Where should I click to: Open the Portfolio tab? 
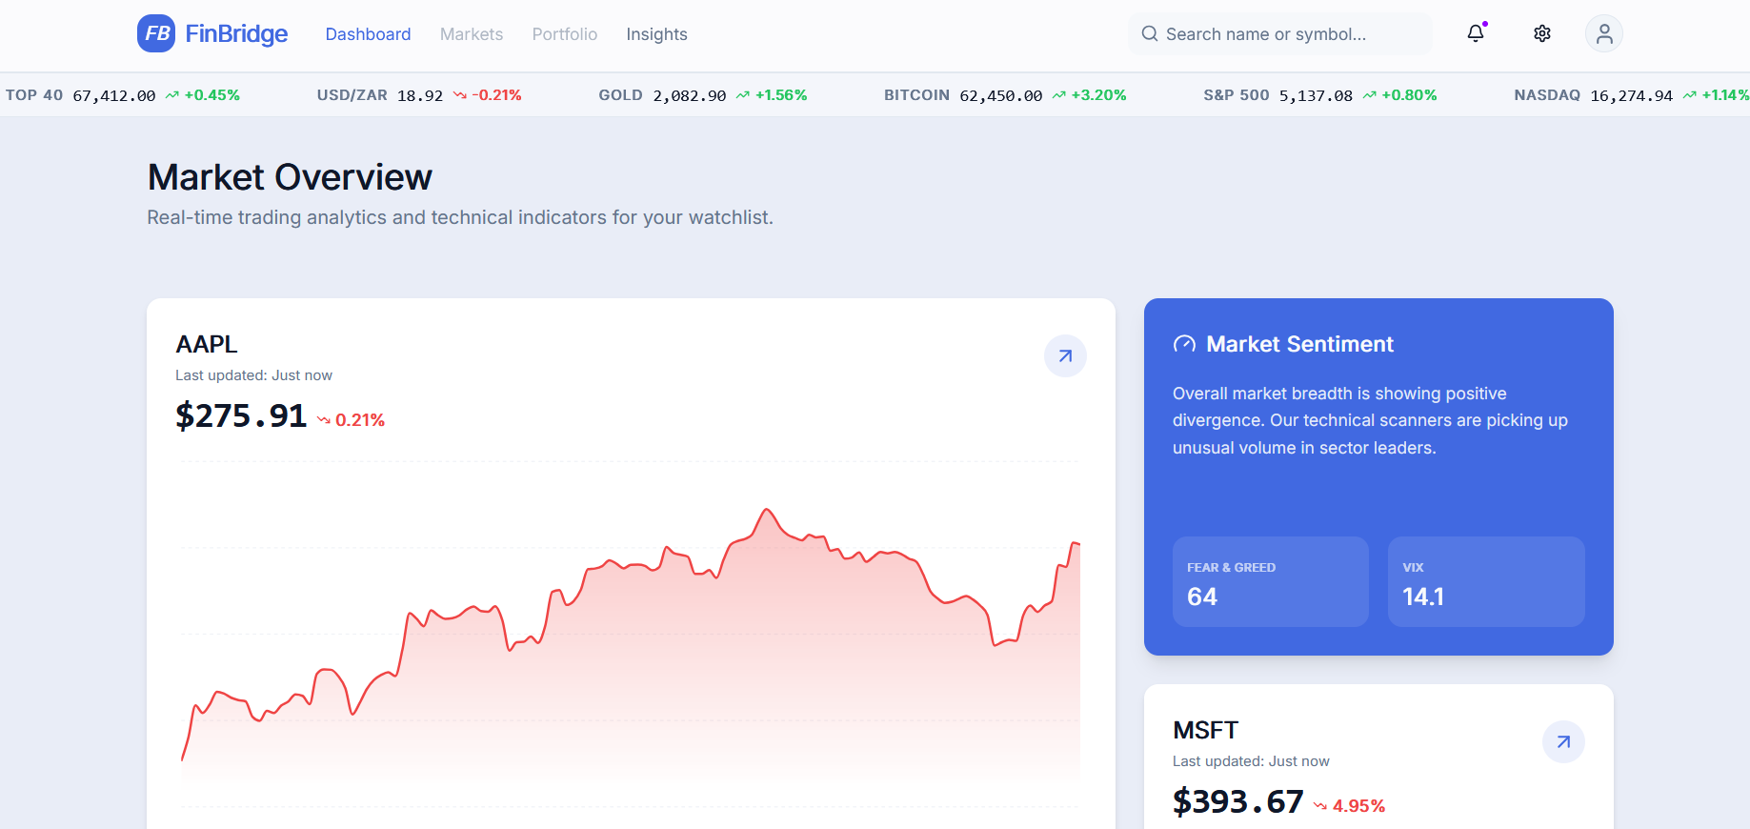(564, 34)
